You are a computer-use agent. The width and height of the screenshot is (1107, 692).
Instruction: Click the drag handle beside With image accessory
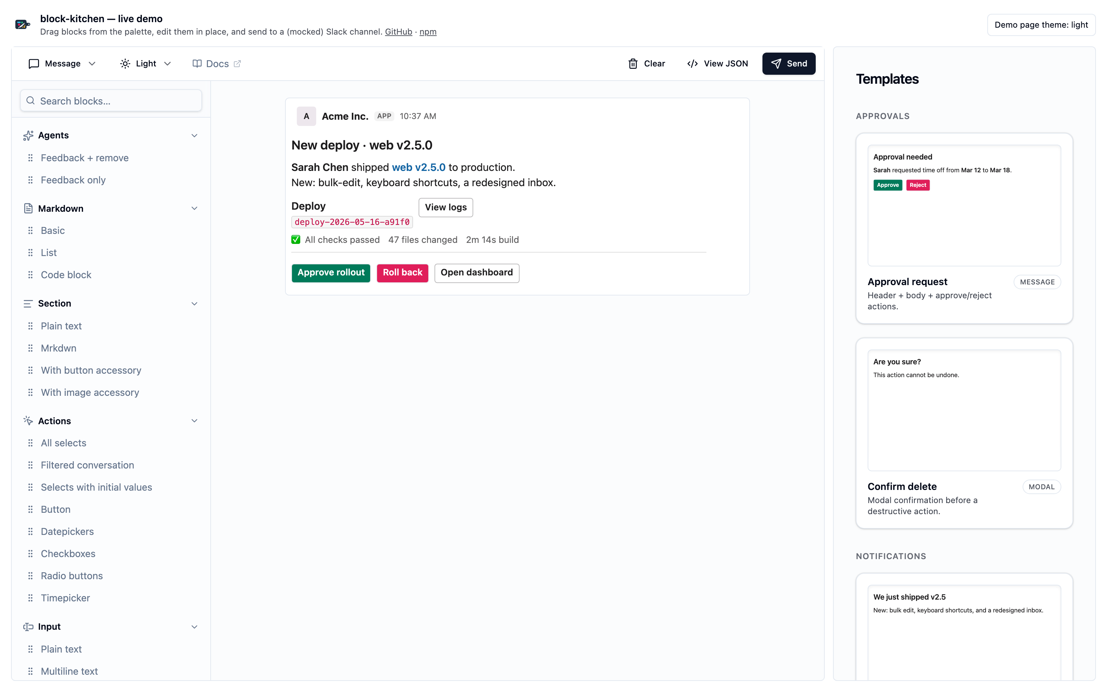pos(30,392)
